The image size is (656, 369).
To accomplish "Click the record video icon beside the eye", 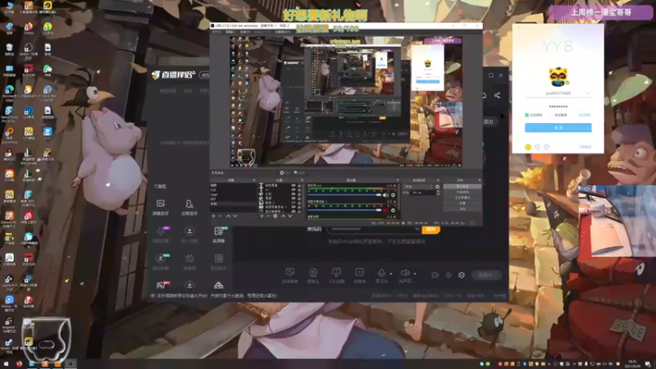I will tap(435, 275).
